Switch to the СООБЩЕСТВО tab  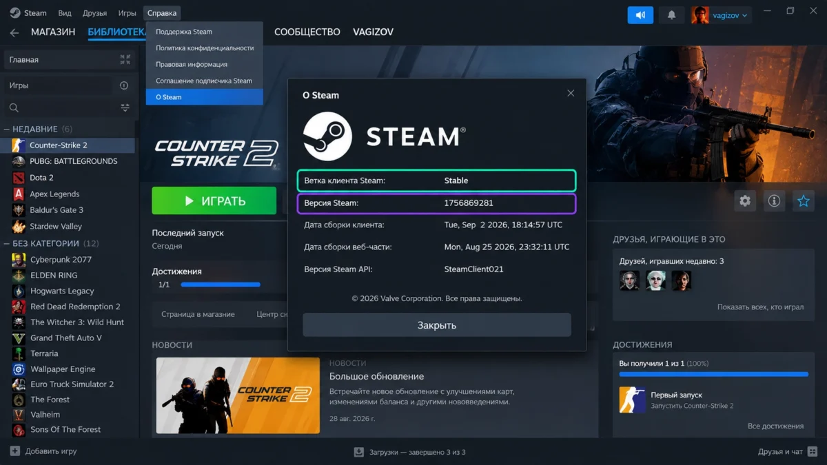coord(307,32)
